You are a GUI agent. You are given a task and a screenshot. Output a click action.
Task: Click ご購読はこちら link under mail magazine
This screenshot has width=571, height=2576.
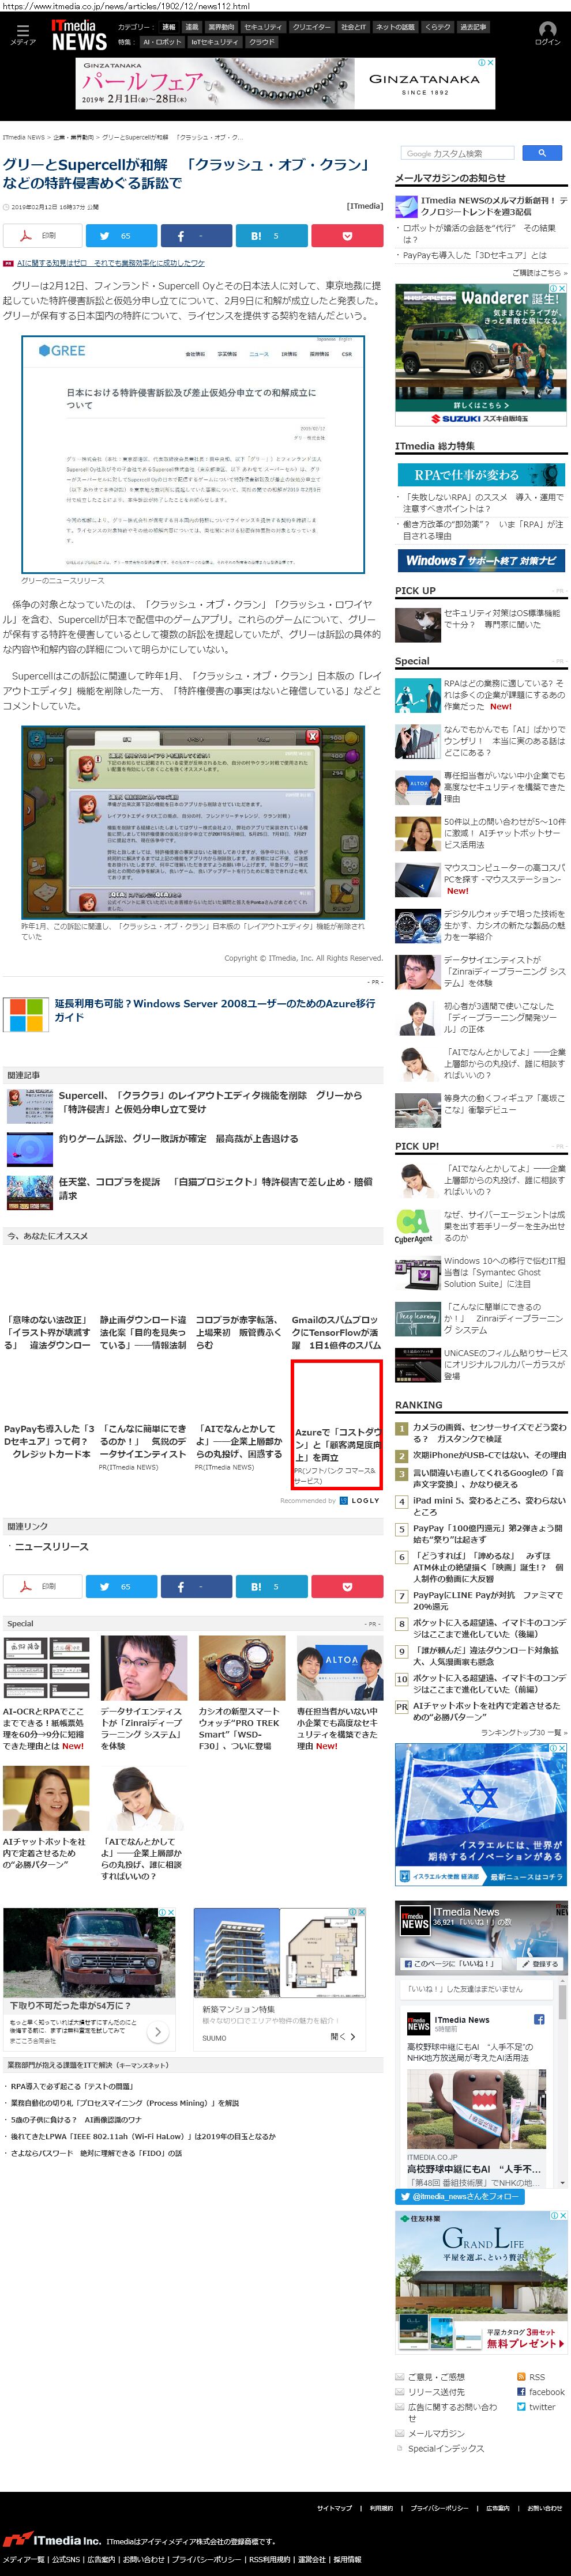(x=539, y=272)
